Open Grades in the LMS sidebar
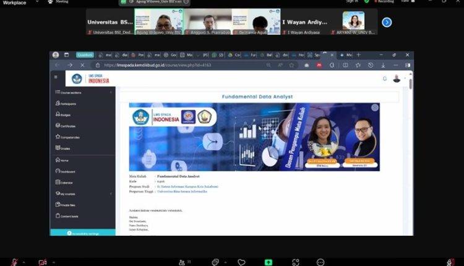The image size is (464, 266). pos(62,148)
